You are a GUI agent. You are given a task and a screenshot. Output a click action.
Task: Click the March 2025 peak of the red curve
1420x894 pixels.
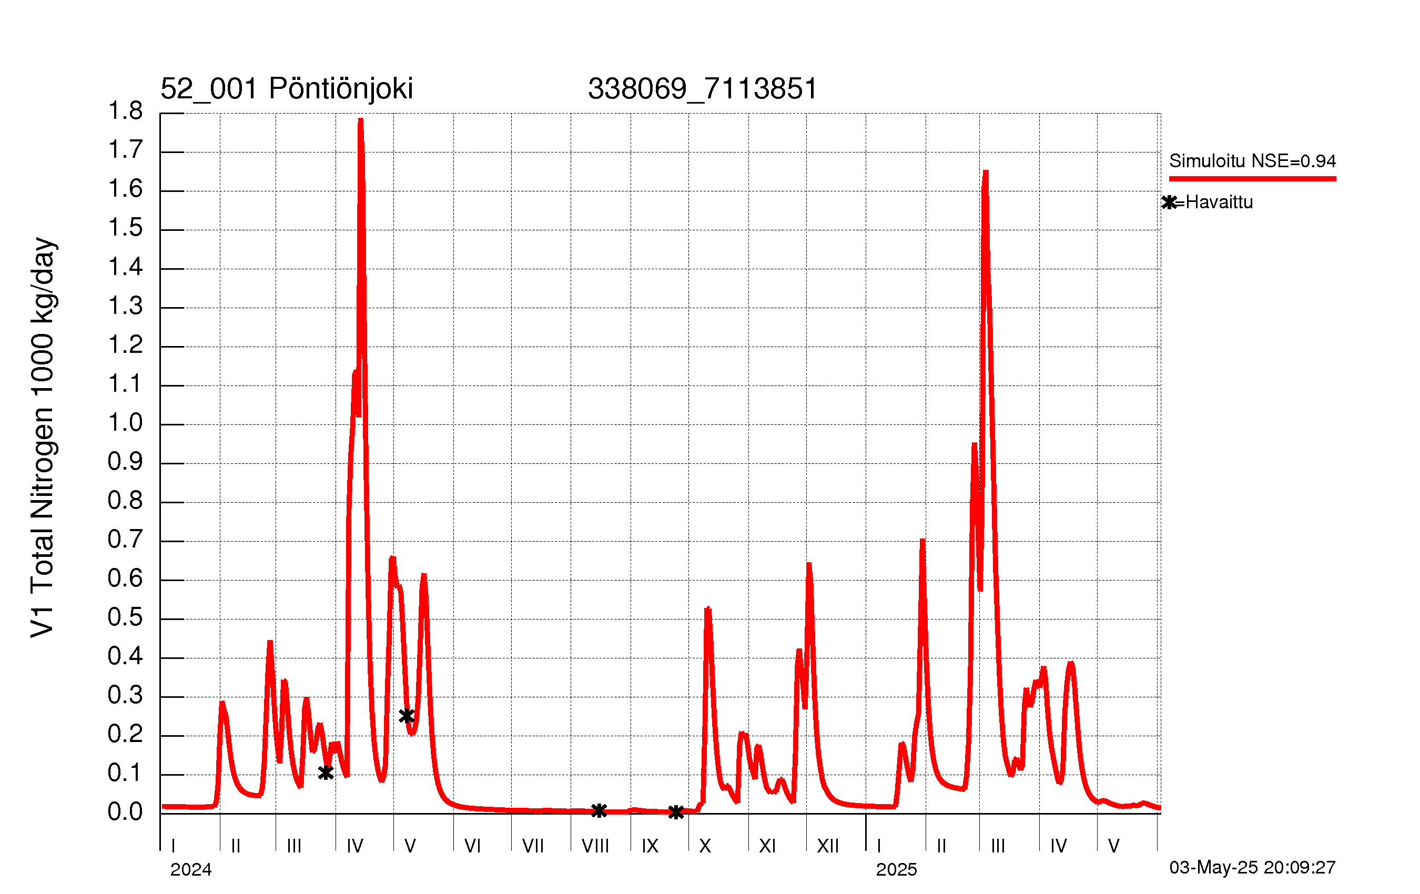[986, 172]
